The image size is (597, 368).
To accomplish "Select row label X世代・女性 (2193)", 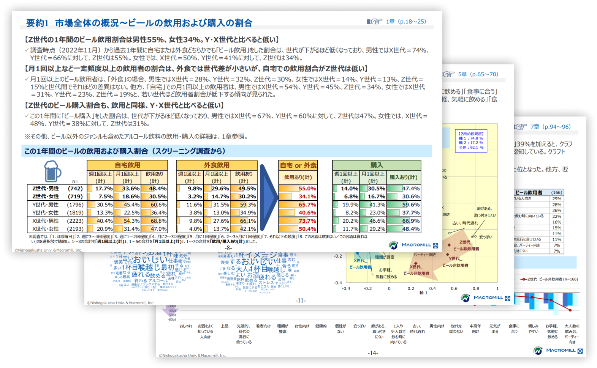I will pyautogui.click(x=57, y=229).
